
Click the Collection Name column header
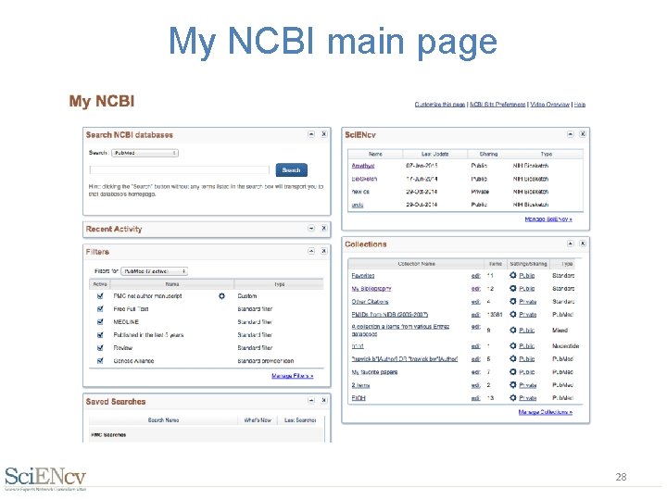(x=417, y=264)
